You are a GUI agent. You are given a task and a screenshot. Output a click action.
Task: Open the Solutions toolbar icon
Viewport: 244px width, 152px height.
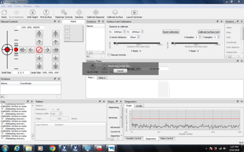coord(79,14)
